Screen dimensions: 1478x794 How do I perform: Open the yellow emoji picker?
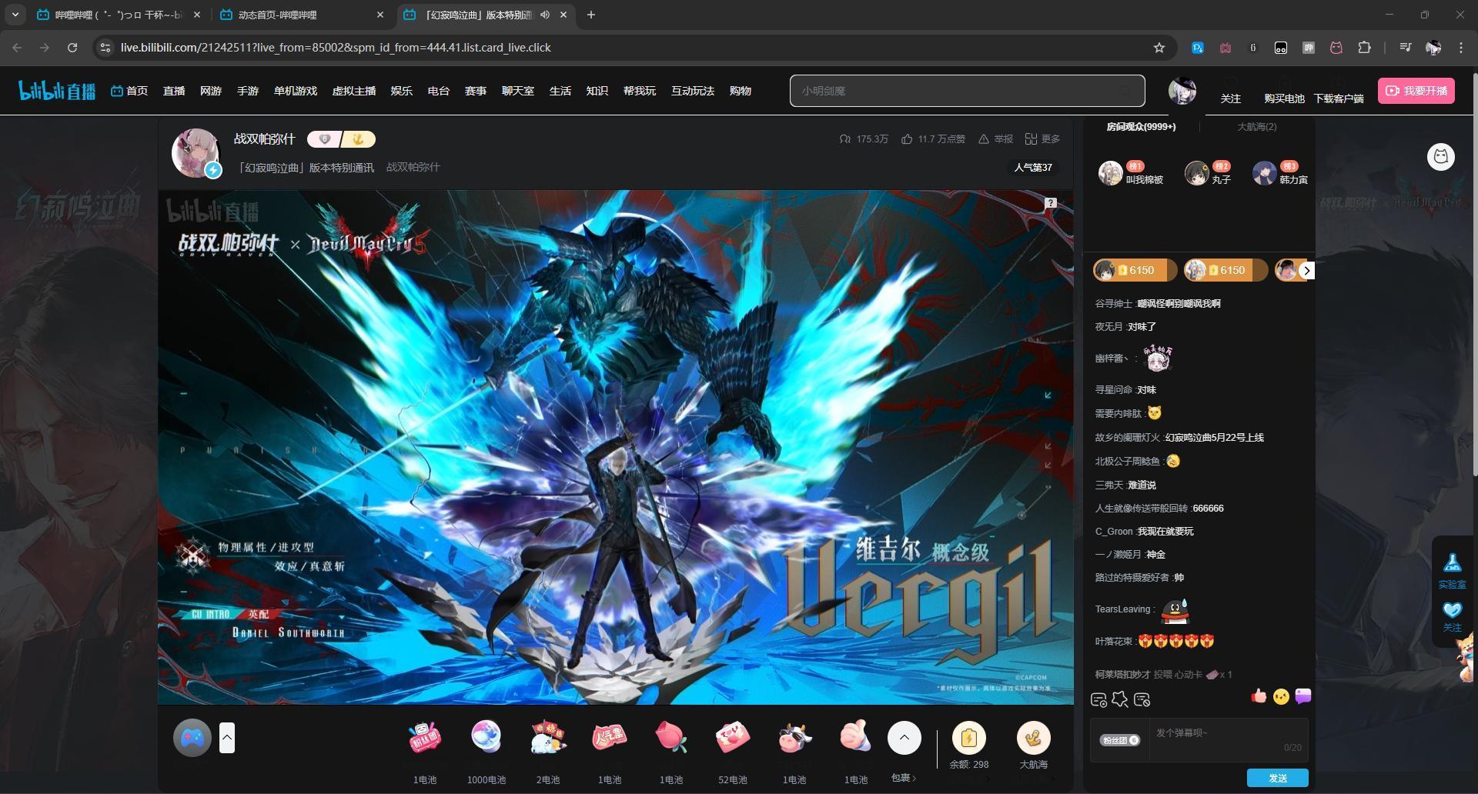(1281, 696)
